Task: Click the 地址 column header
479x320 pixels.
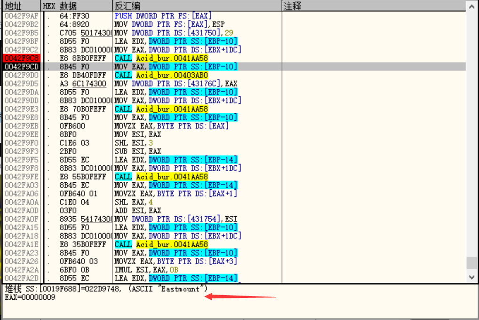Action: click(x=21, y=6)
